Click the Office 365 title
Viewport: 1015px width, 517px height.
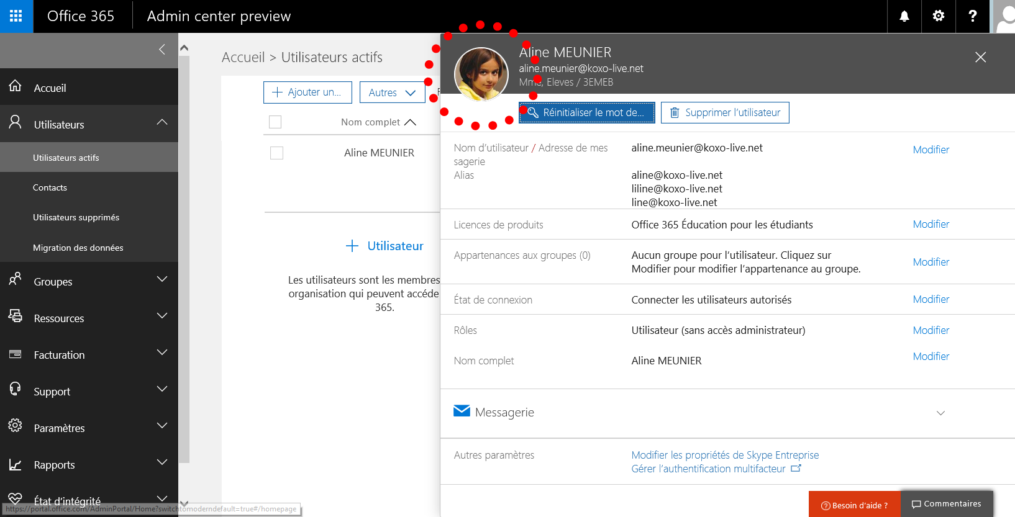[x=81, y=16]
